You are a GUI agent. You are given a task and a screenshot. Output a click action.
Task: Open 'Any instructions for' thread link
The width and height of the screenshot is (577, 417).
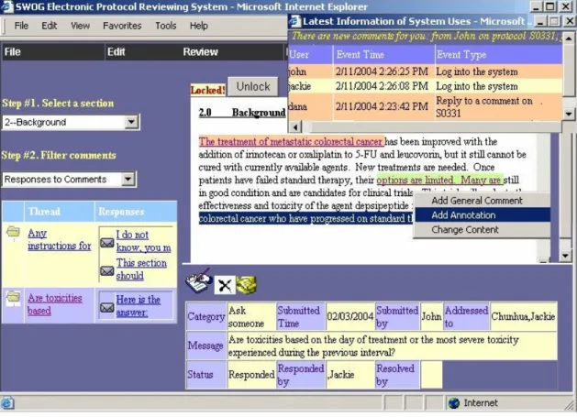tap(60, 239)
